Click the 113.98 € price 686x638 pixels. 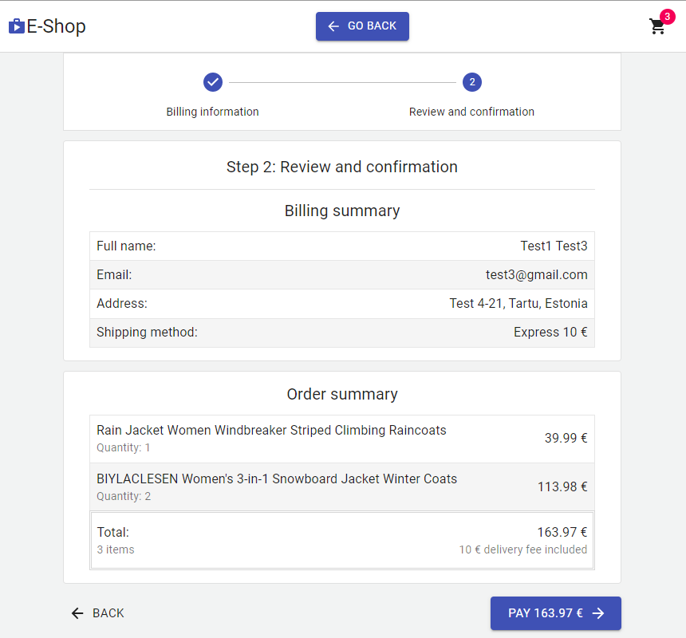[562, 486]
